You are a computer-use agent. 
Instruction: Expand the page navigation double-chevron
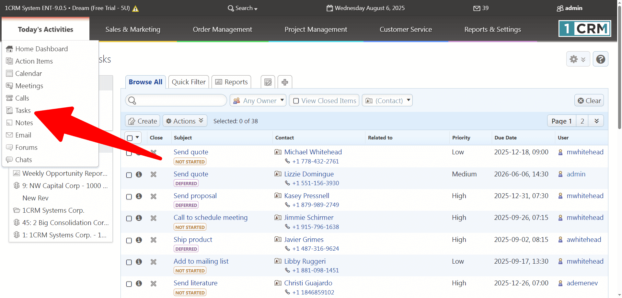[596, 121]
